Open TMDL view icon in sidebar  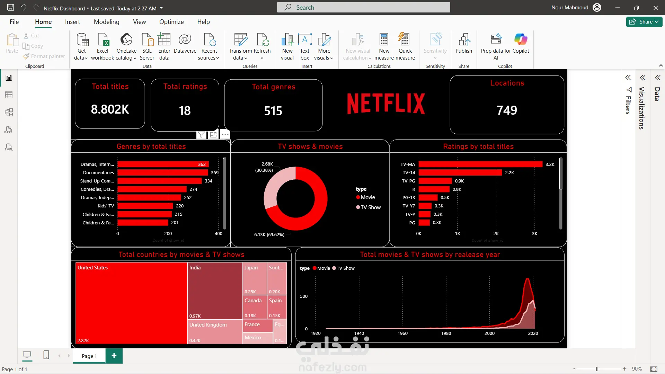[x=9, y=147]
